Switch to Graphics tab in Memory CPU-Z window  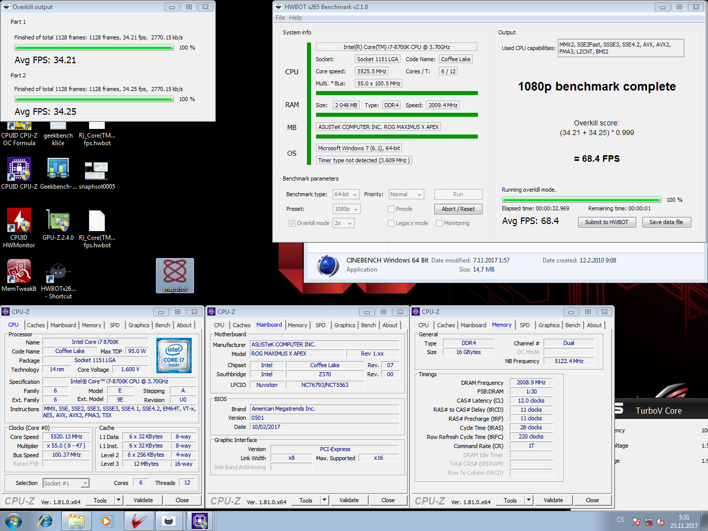[549, 325]
